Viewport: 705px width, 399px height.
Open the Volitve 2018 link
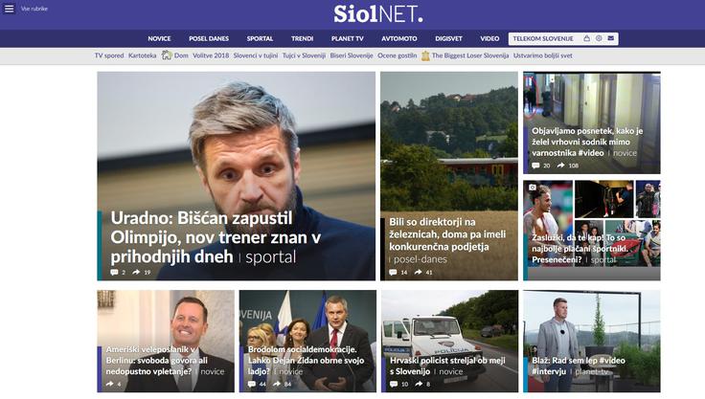tap(211, 55)
